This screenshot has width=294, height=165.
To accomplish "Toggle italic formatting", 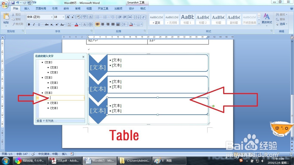I will coord(34,25).
